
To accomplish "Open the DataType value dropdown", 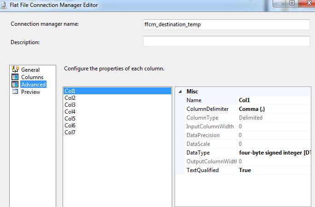I will 275,153.
